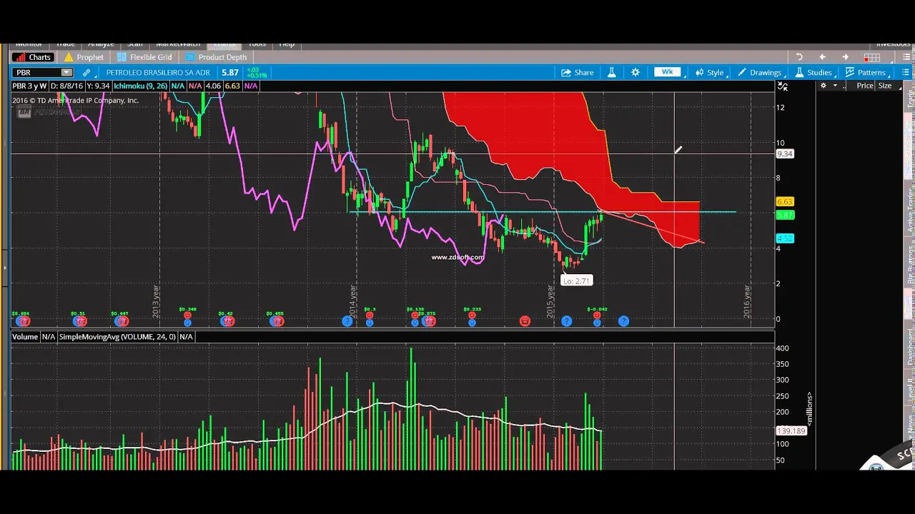
Task: Expand the side panel gear dropdown arrow
Action: pyautogui.click(x=835, y=86)
